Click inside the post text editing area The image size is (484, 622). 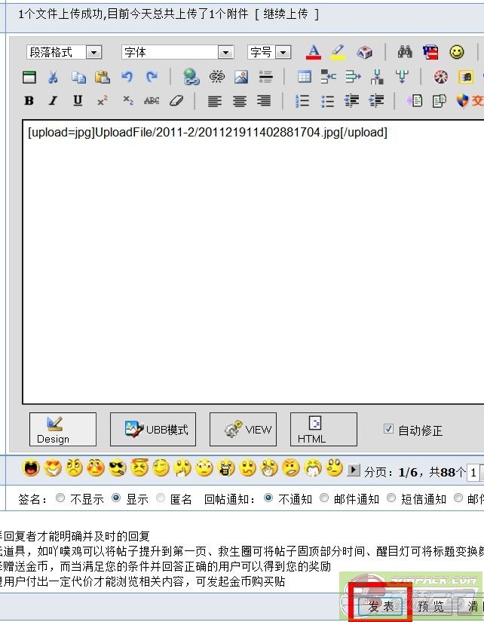(249, 264)
